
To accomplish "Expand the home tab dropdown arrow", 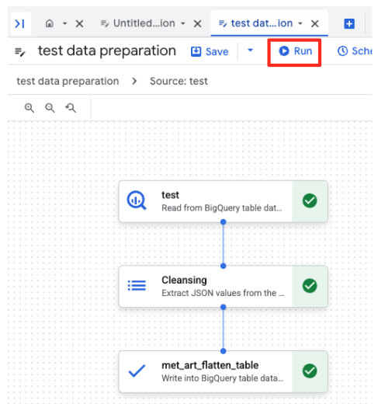I will click(x=65, y=23).
